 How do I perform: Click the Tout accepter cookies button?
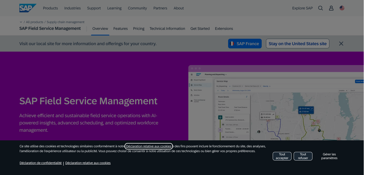click(282, 156)
